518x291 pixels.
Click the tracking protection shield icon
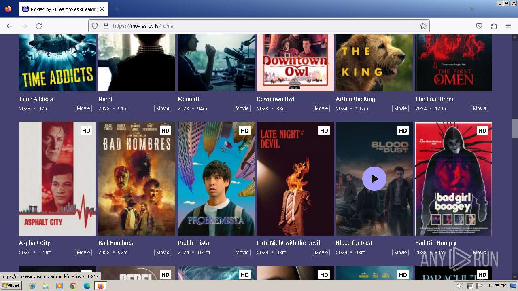click(95, 26)
